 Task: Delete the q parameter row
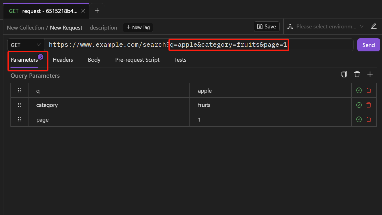pyautogui.click(x=369, y=90)
